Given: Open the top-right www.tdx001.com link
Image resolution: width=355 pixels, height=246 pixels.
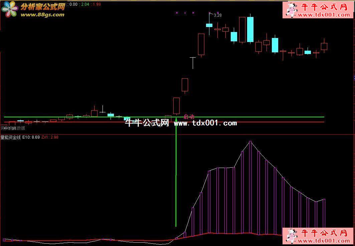Looking at the screenshot, I should [x=323, y=15].
